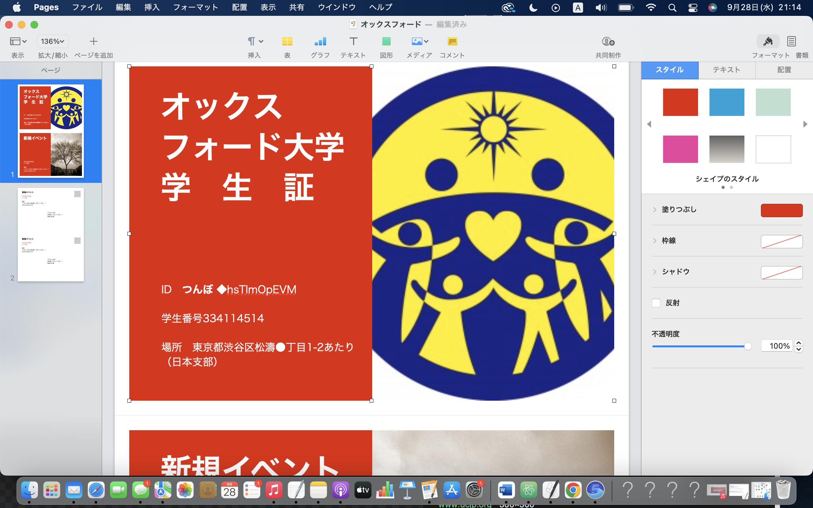
Task: Select the blue and yellow logo image
Action: tap(493, 233)
